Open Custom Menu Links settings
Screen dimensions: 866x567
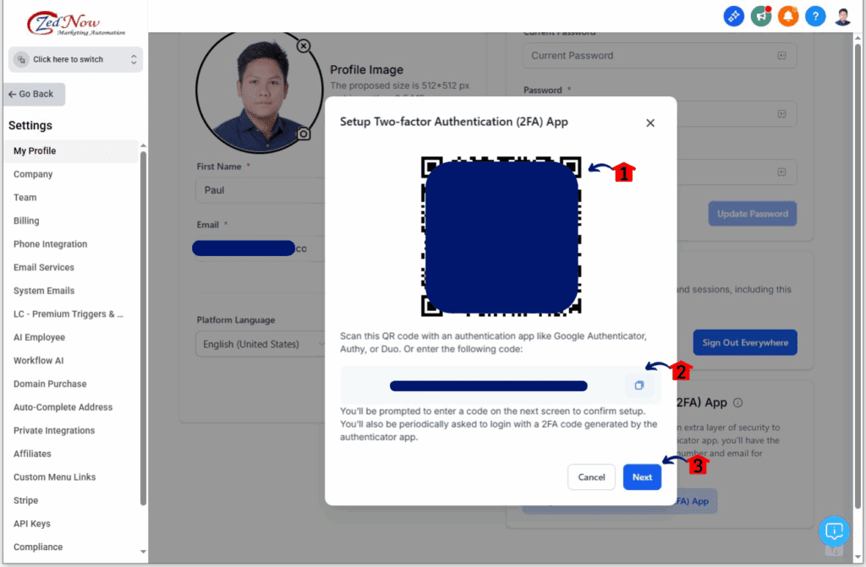pos(55,477)
